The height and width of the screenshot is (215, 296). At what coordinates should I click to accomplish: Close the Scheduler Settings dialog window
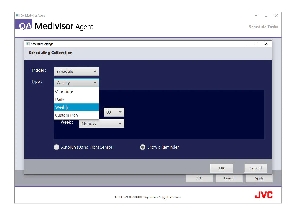(266, 44)
